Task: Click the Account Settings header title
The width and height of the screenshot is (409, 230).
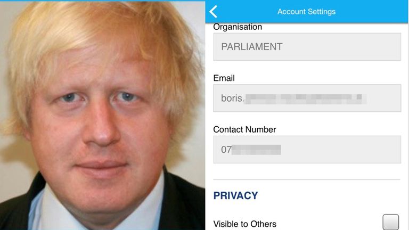Action: pos(307,12)
